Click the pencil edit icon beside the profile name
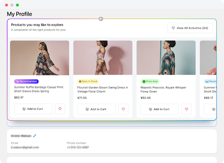This screenshot has height=163, width=224. point(35,136)
